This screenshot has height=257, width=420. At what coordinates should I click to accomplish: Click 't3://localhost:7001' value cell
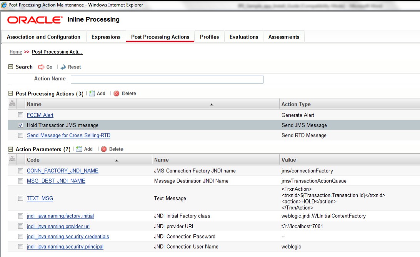(x=302, y=226)
